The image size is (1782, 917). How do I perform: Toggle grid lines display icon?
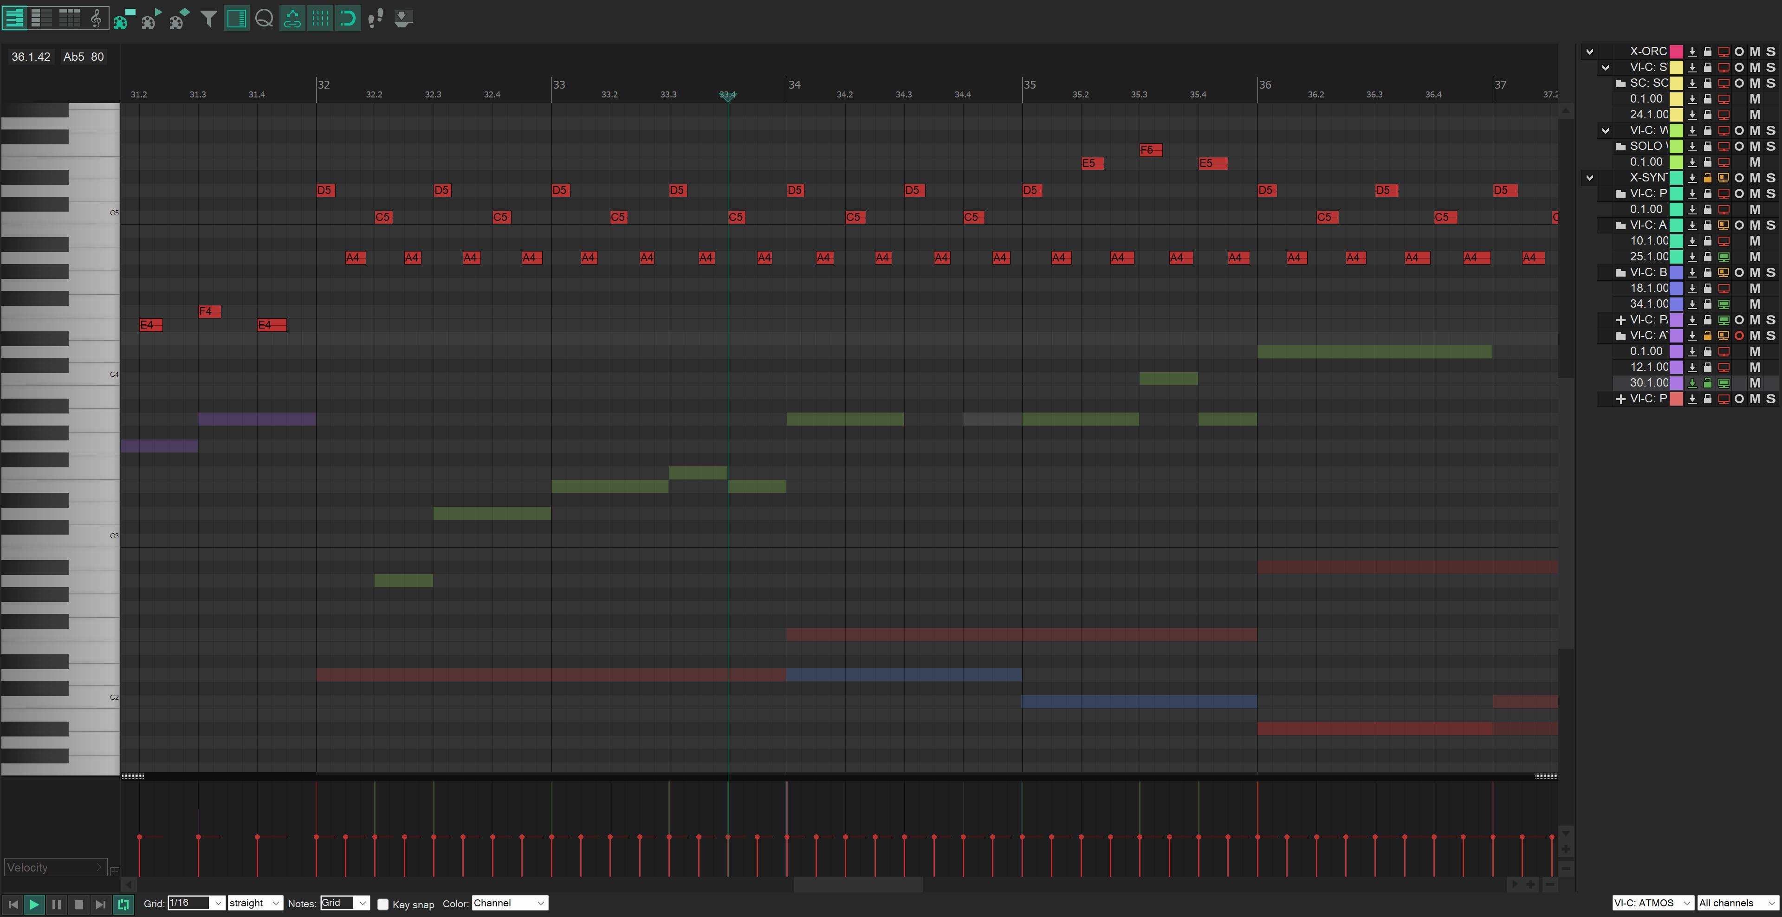(320, 18)
